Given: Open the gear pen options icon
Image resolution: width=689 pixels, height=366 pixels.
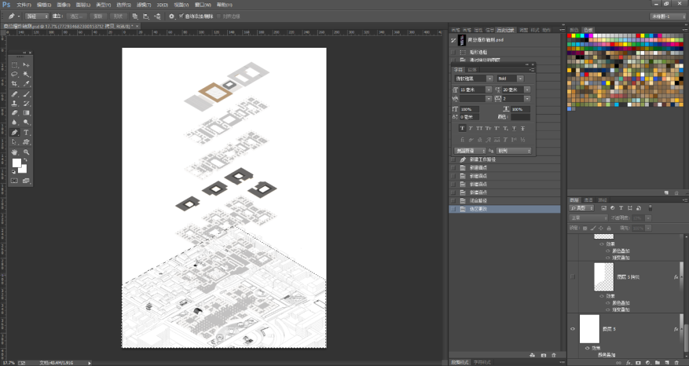Looking at the screenshot, I should click(172, 16).
